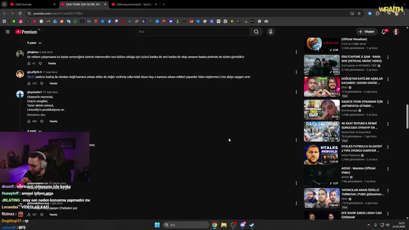Open SADECE OYUN OYNAMAK İÇİN video thumbnail

tap(322, 110)
